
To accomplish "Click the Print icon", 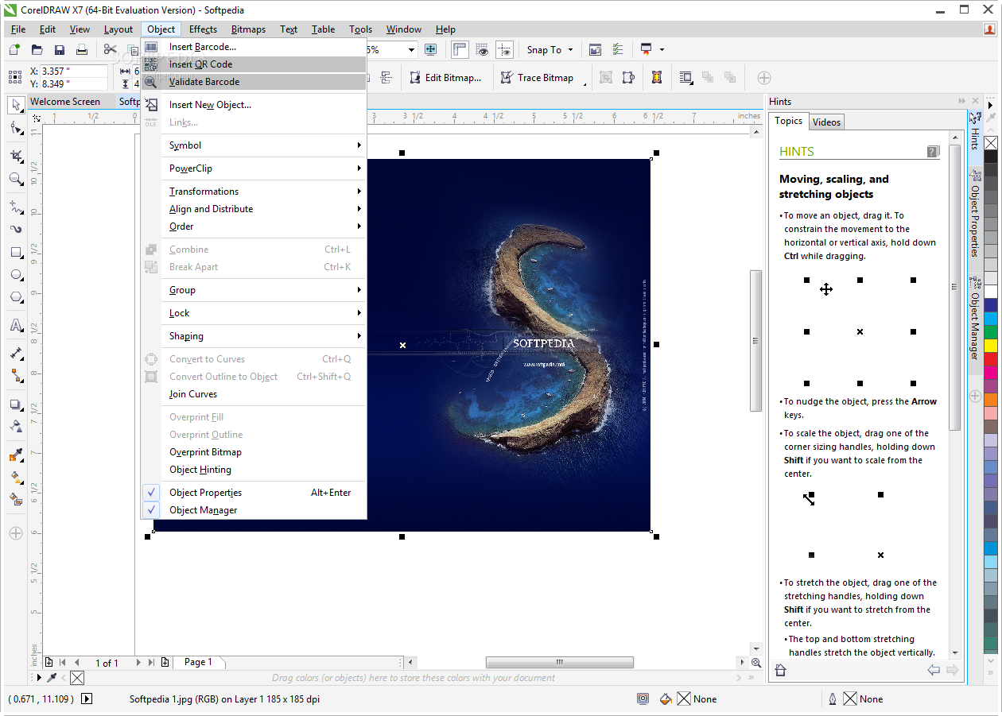I will pos(82,50).
